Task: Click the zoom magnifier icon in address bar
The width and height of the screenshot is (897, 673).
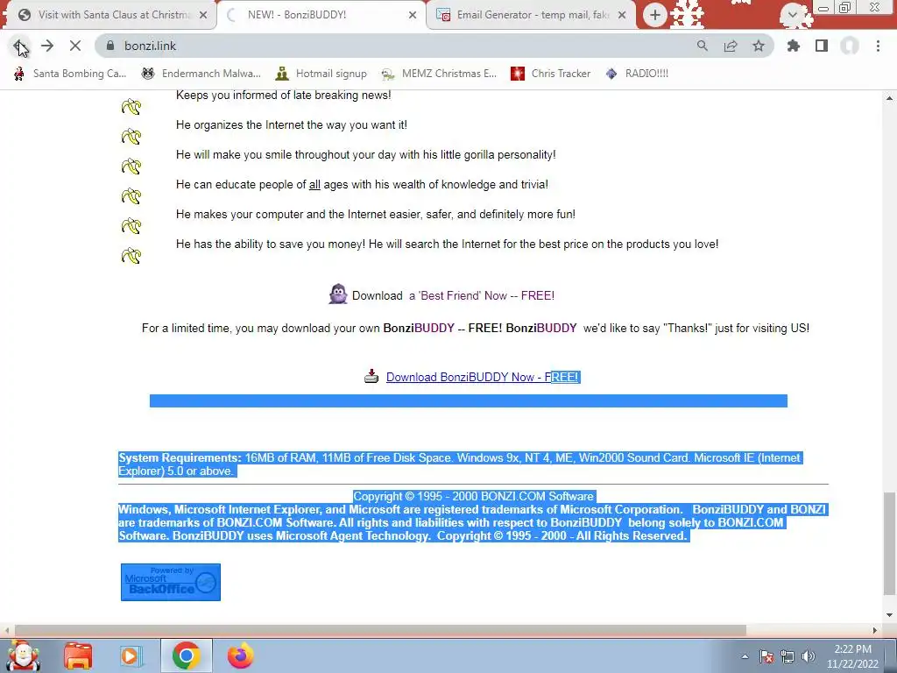Action: click(703, 46)
